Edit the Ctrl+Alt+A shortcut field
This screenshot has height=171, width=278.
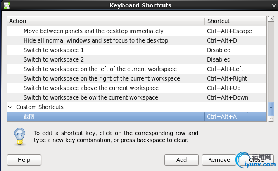click(x=226, y=116)
